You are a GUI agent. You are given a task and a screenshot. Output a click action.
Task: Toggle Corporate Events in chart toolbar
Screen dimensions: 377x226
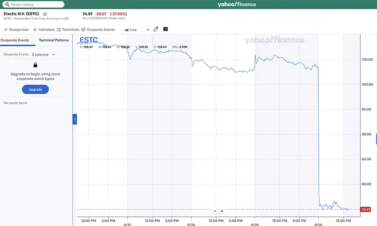(98, 30)
